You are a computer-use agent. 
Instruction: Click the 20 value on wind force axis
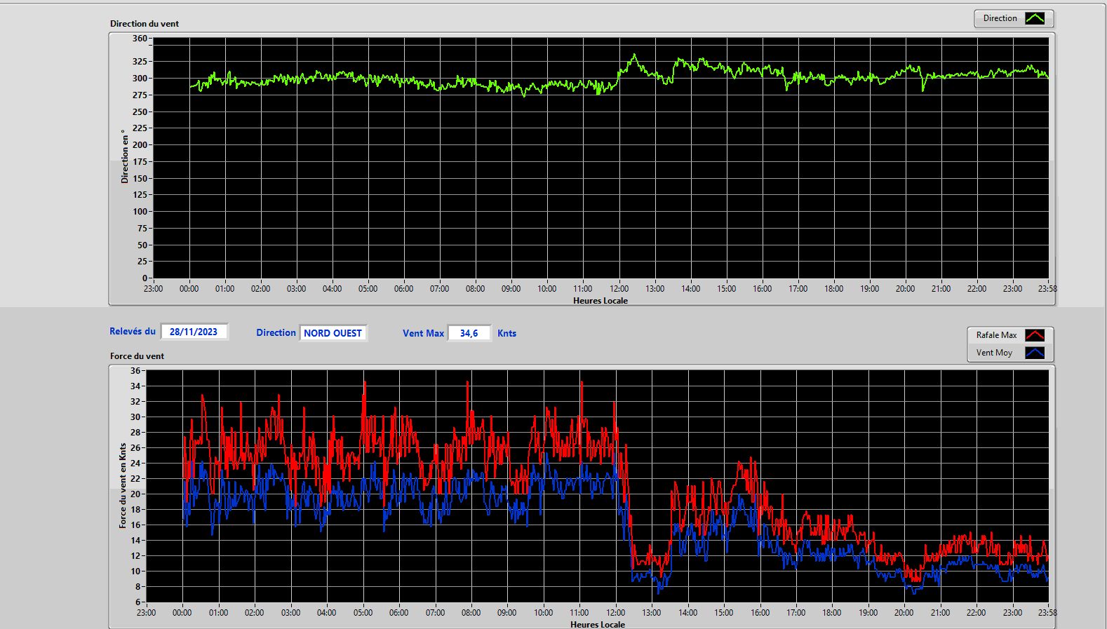click(135, 494)
